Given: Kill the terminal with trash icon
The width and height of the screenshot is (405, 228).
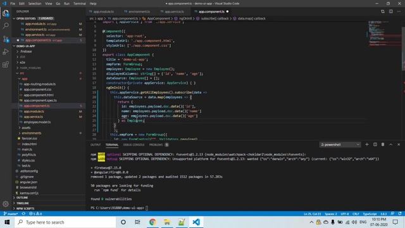Looking at the screenshot, I should (x=383, y=144).
